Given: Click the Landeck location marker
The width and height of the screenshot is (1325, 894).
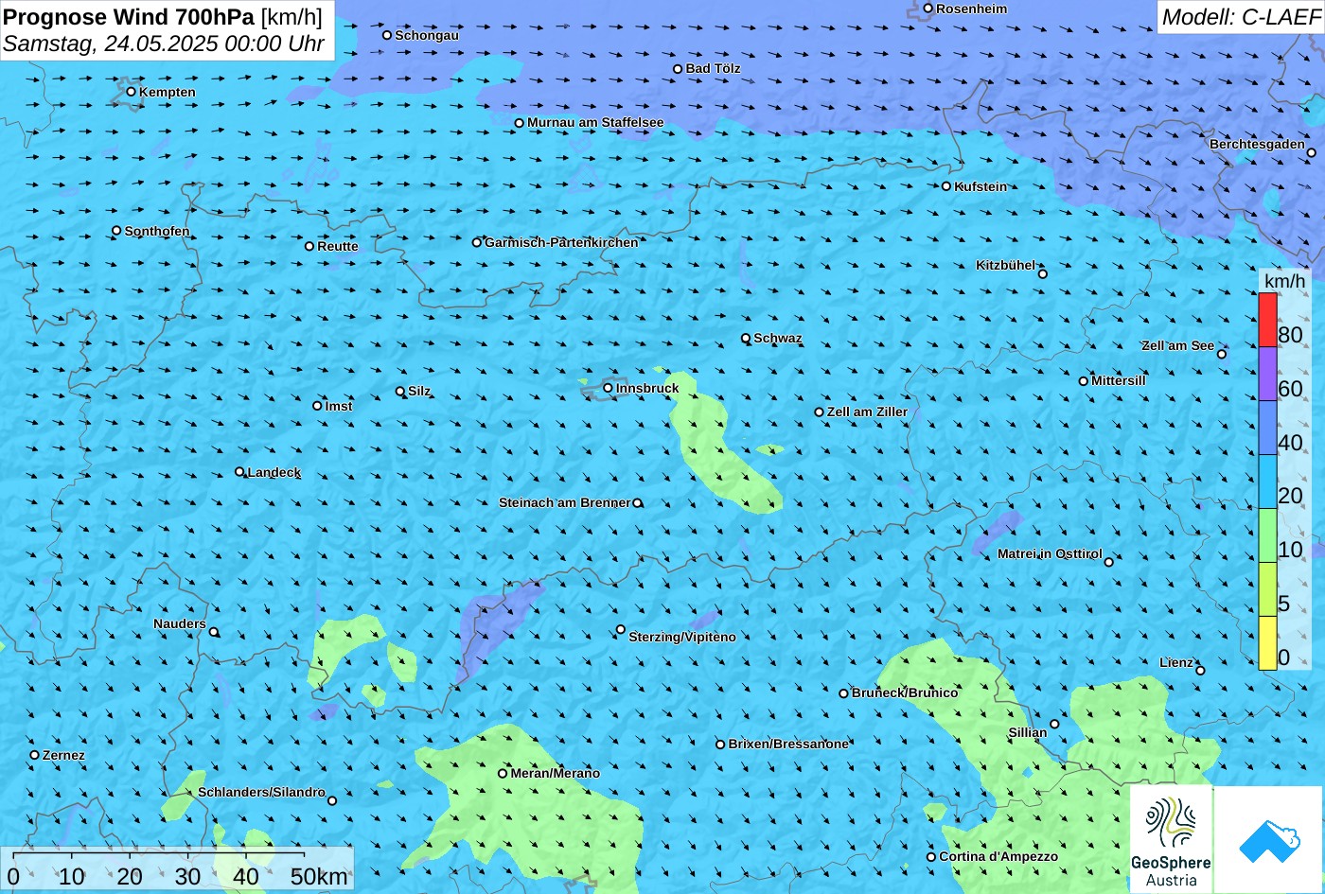Looking at the screenshot, I should [239, 472].
